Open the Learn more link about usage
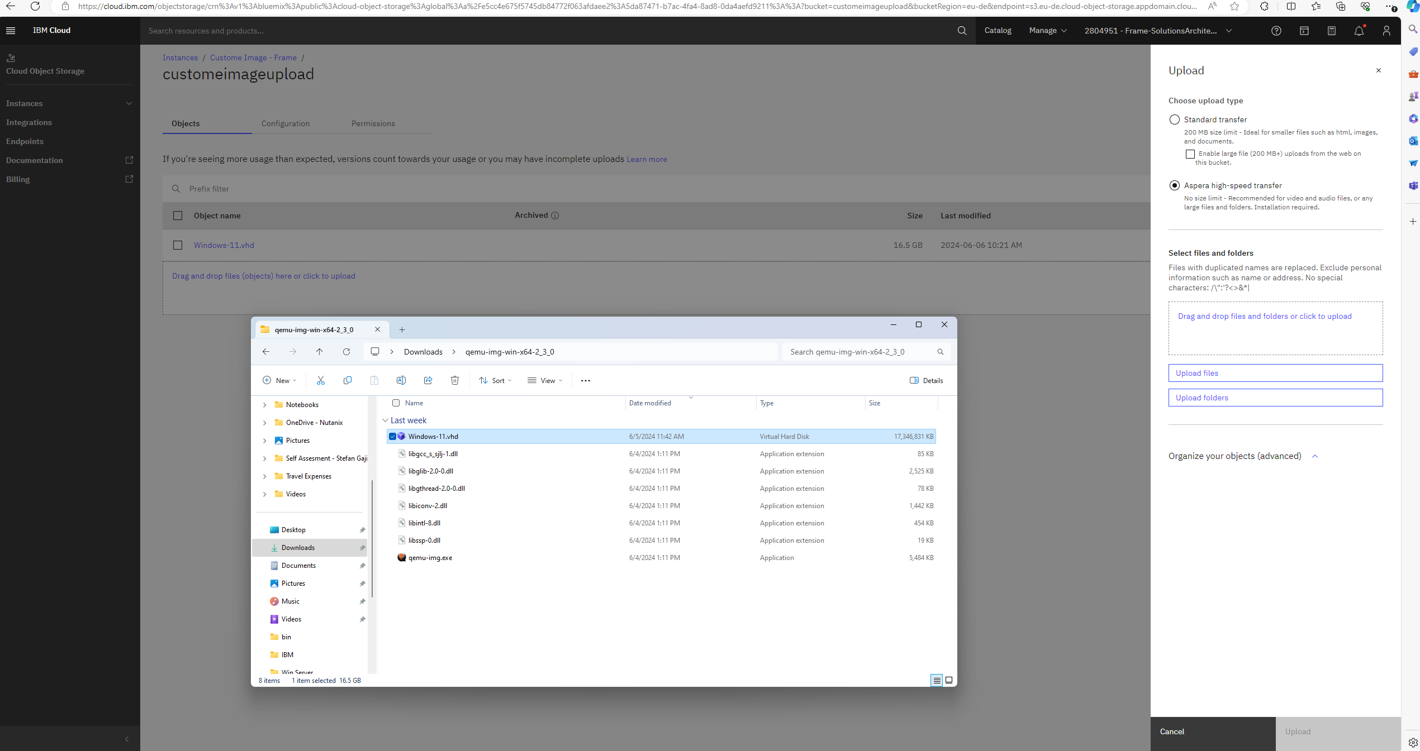This screenshot has width=1420, height=751. [x=647, y=159]
